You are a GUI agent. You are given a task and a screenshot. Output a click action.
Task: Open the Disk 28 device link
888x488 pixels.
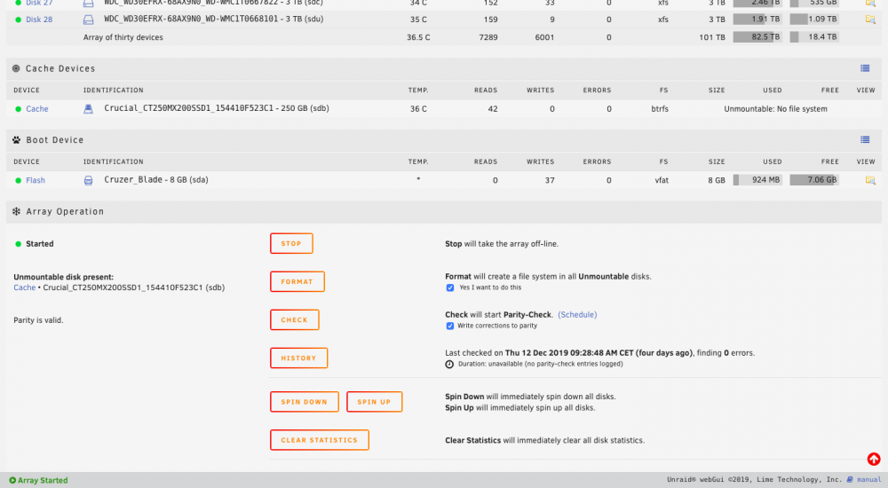point(39,20)
